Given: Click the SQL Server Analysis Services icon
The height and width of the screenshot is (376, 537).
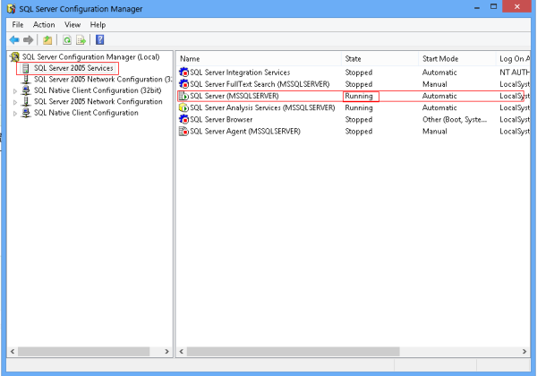Looking at the screenshot, I should click(x=183, y=107).
